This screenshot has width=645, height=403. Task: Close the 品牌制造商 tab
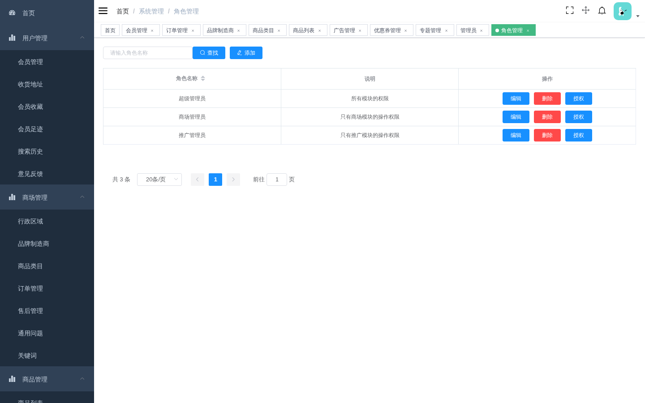coord(239,30)
